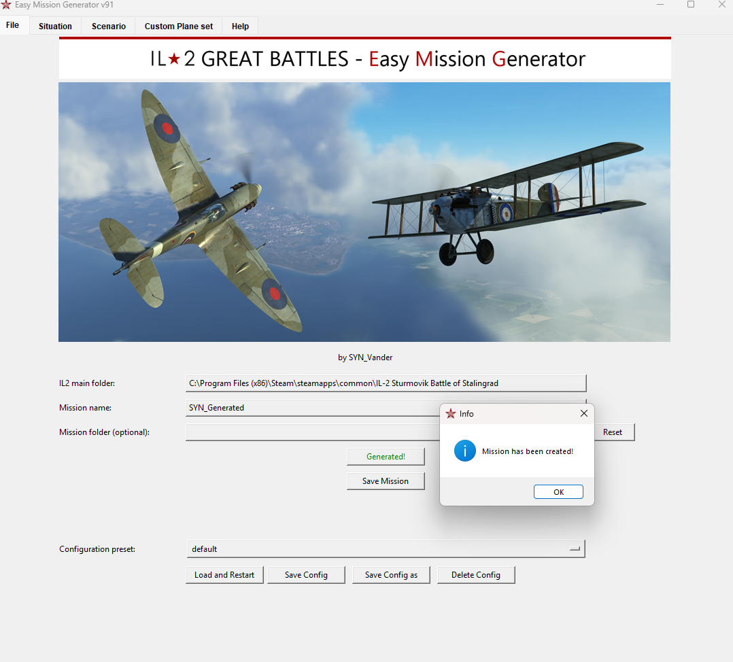The width and height of the screenshot is (733, 662).
Task: Click the 'by SYN_Vander' text
Action: 365,358
